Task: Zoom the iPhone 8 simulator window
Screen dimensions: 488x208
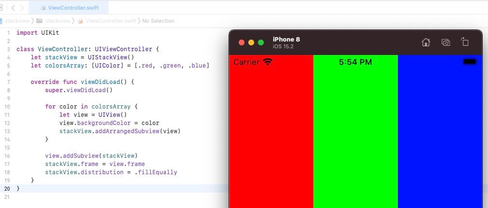Action: tap(261, 42)
